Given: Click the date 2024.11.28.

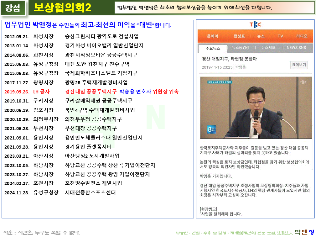Looking at the screenshot, I should (17, 193).
